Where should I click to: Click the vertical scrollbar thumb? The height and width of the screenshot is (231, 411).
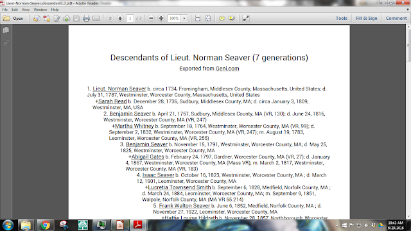click(408, 45)
